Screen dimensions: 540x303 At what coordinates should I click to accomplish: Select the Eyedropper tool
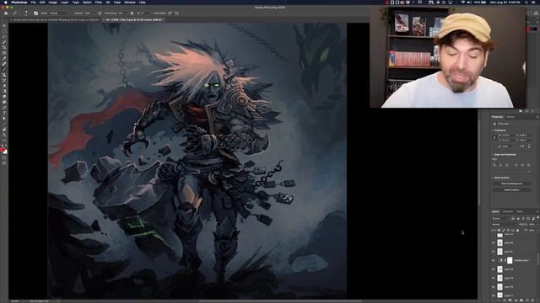(4, 58)
